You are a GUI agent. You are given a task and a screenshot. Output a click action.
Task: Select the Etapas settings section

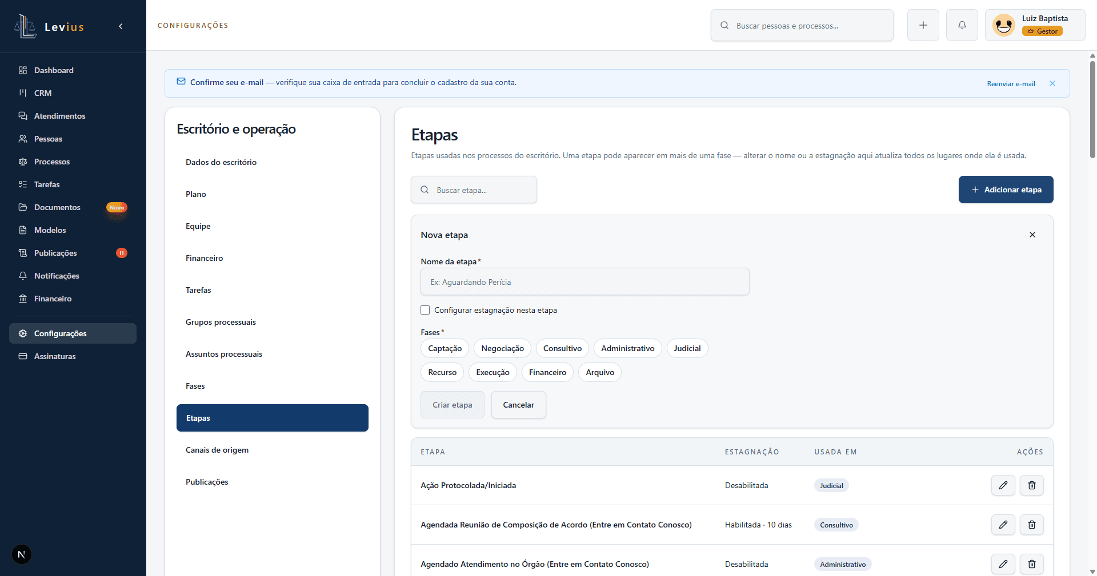point(273,418)
